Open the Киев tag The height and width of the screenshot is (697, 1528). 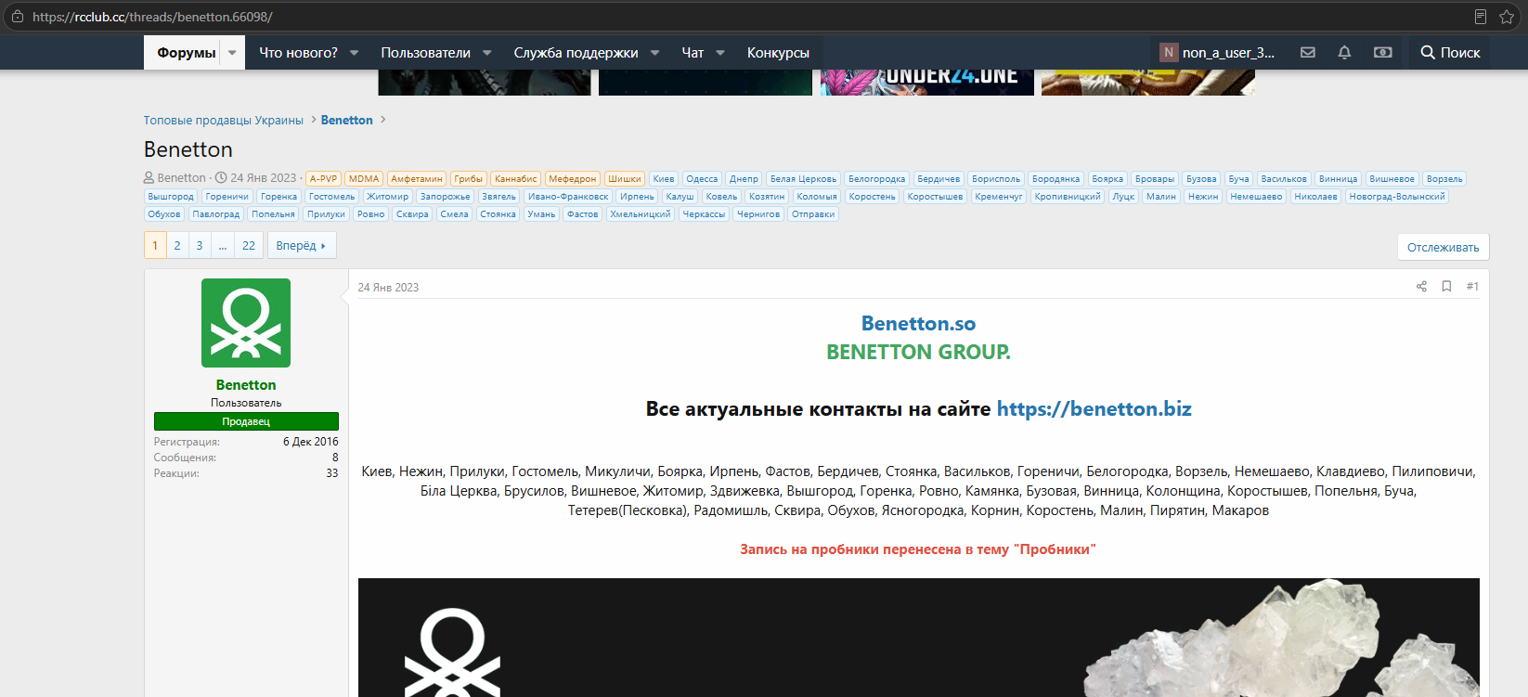click(x=664, y=179)
